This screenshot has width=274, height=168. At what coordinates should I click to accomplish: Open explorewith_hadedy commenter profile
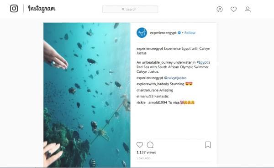pos(153,84)
